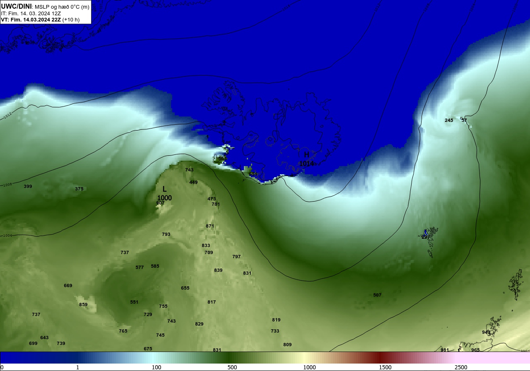The height and width of the screenshot is (371, 530).
Task: Click the 507 height value
Action: 377,295
